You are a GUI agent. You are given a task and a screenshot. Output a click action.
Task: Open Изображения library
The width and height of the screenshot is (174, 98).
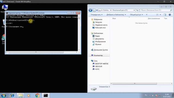100,42
